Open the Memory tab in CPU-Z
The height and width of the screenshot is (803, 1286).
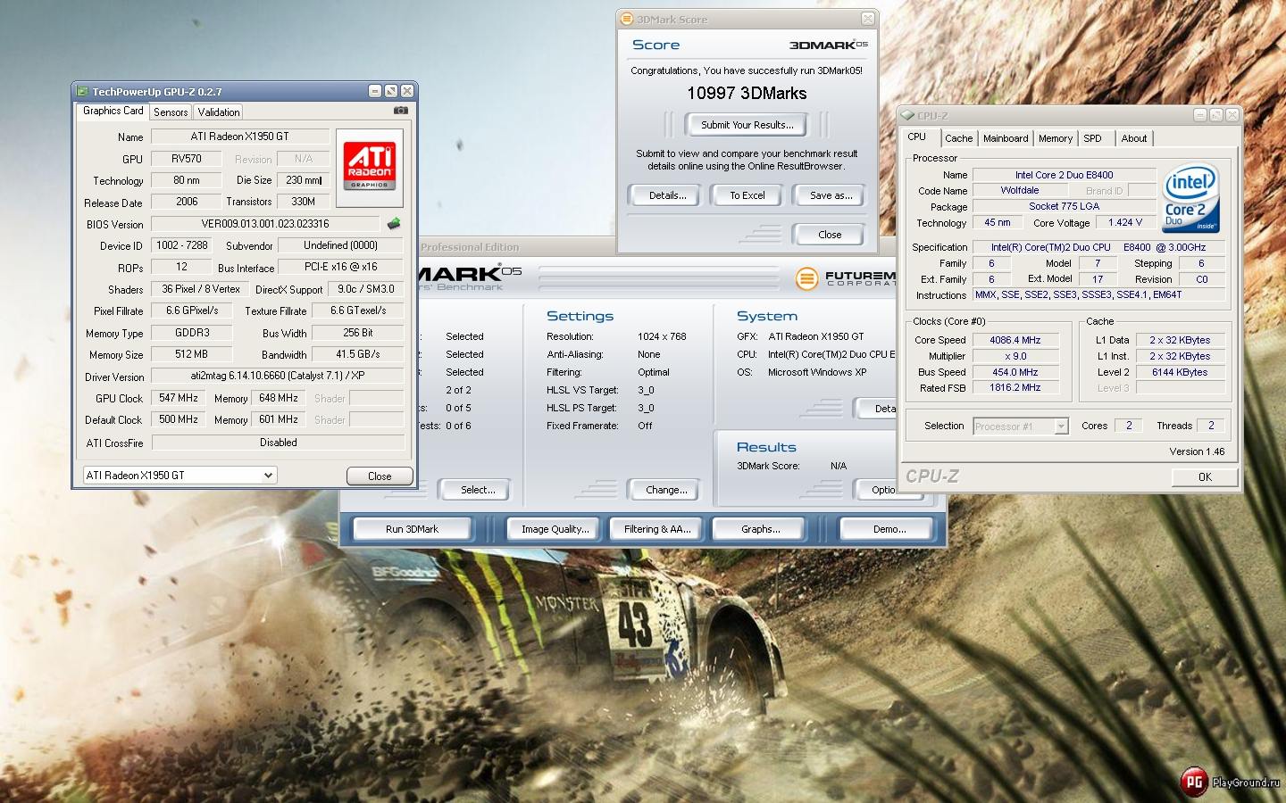coord(1056,138)
